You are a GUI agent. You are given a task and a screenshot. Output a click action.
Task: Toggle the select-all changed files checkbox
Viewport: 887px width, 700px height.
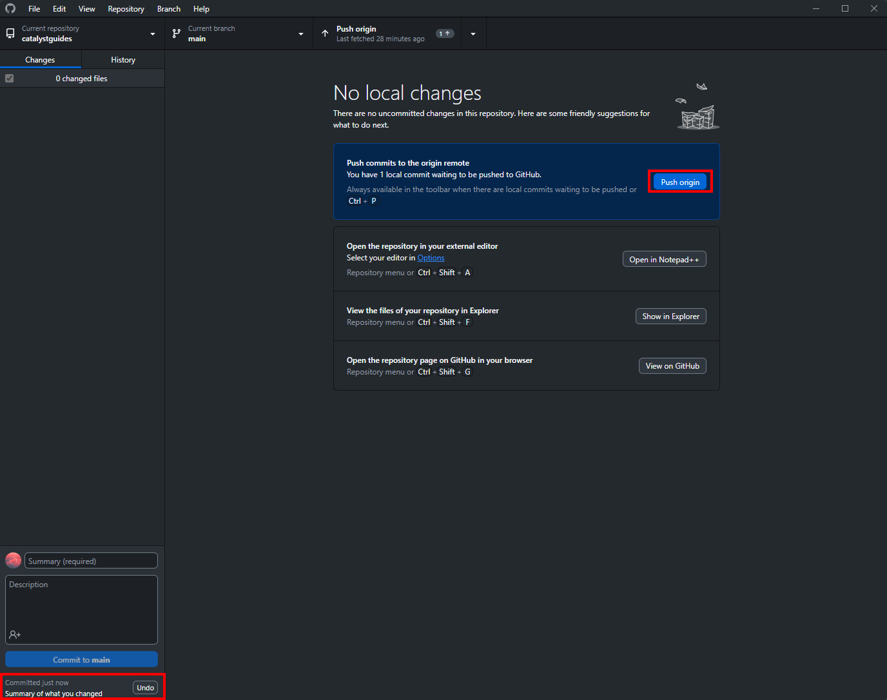point(10,79)
